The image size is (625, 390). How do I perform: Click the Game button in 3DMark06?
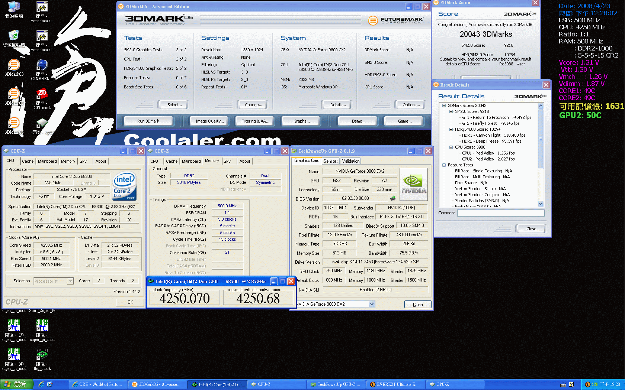coord(405,121)
